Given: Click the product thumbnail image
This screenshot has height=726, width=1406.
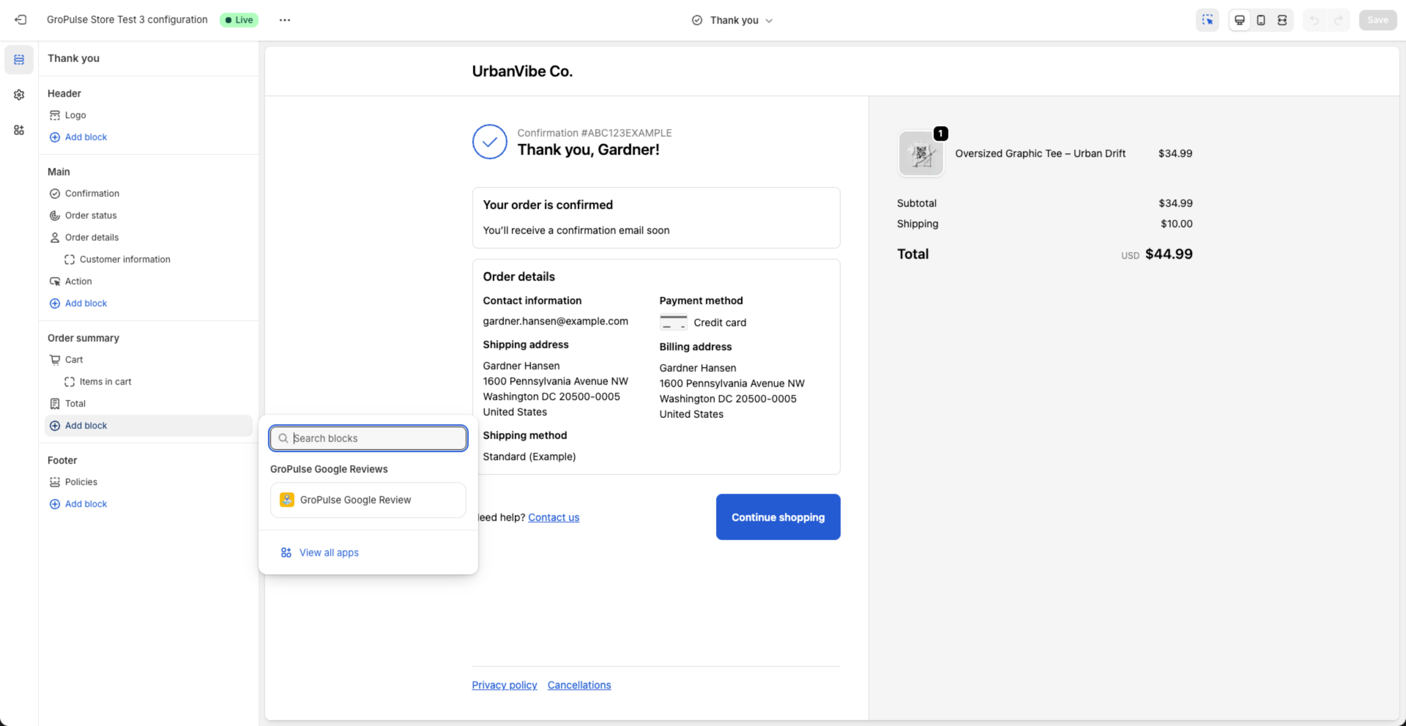Looking at the screenshot, I should point(921,154).
